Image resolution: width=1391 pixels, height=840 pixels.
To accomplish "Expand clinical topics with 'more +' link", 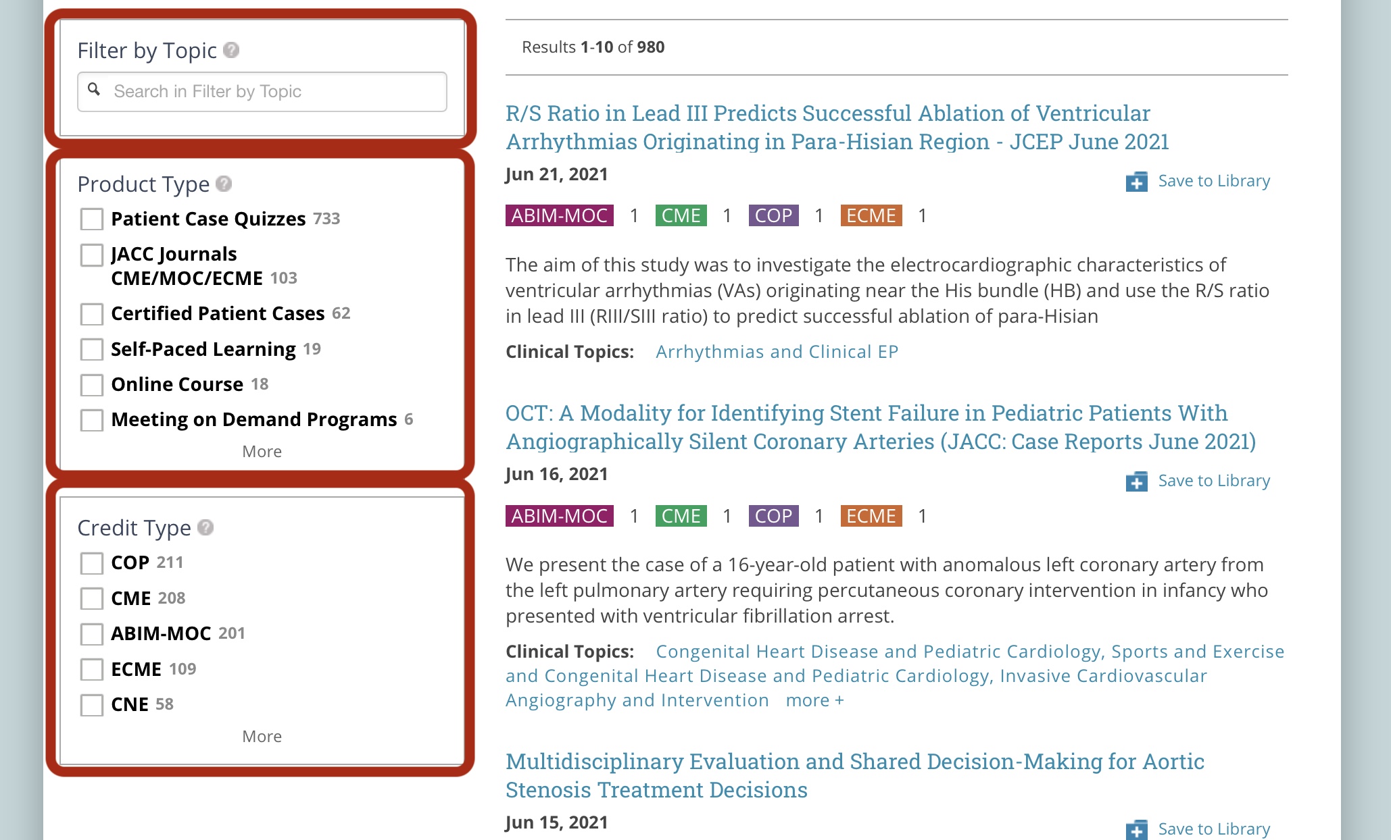I will pyautogui.click(x=814, y=700).
